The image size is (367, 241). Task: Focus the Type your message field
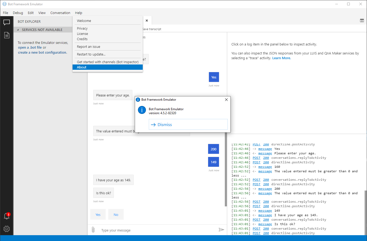click(x=158, y=230)
